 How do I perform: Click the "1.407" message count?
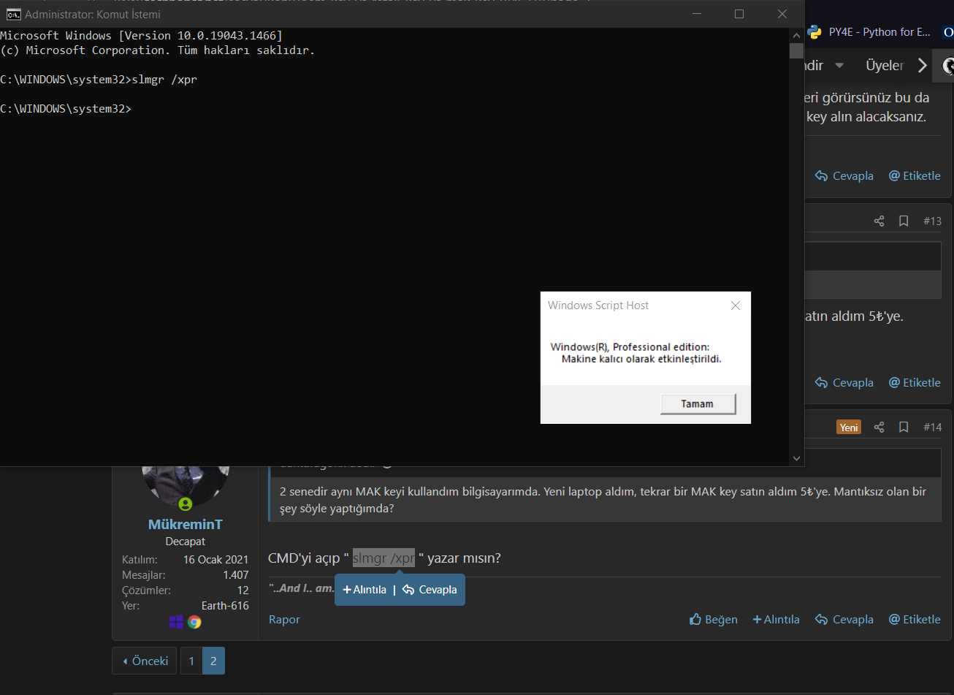click(235, 575)
